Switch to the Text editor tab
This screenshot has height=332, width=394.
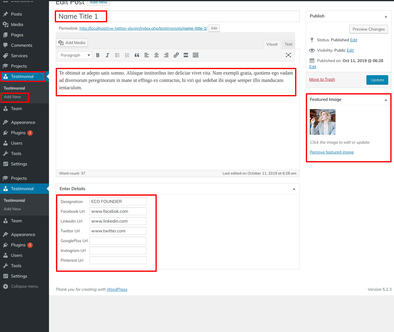click(288, 44)
